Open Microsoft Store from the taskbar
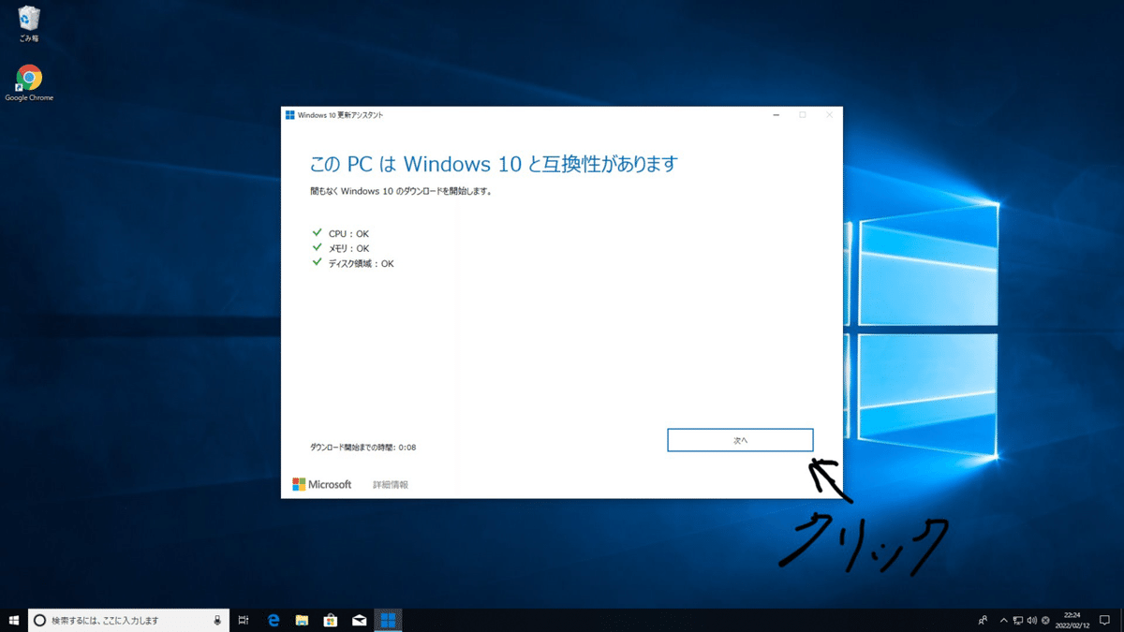1124x632 pixels. 331,620
